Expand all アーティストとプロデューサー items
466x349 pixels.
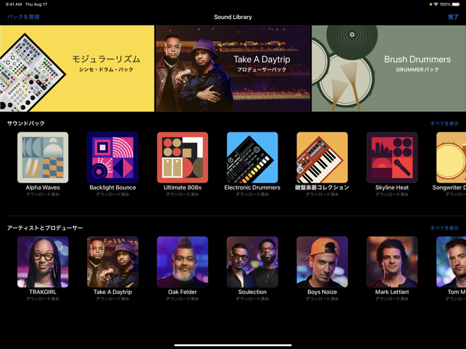coord(444,228)
